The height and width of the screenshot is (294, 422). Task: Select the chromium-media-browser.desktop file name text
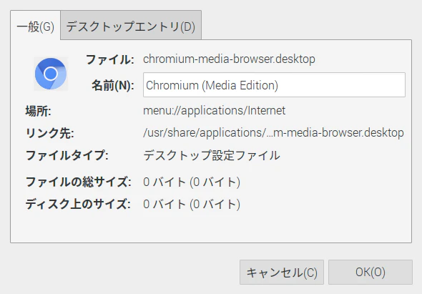click(229, 59)
